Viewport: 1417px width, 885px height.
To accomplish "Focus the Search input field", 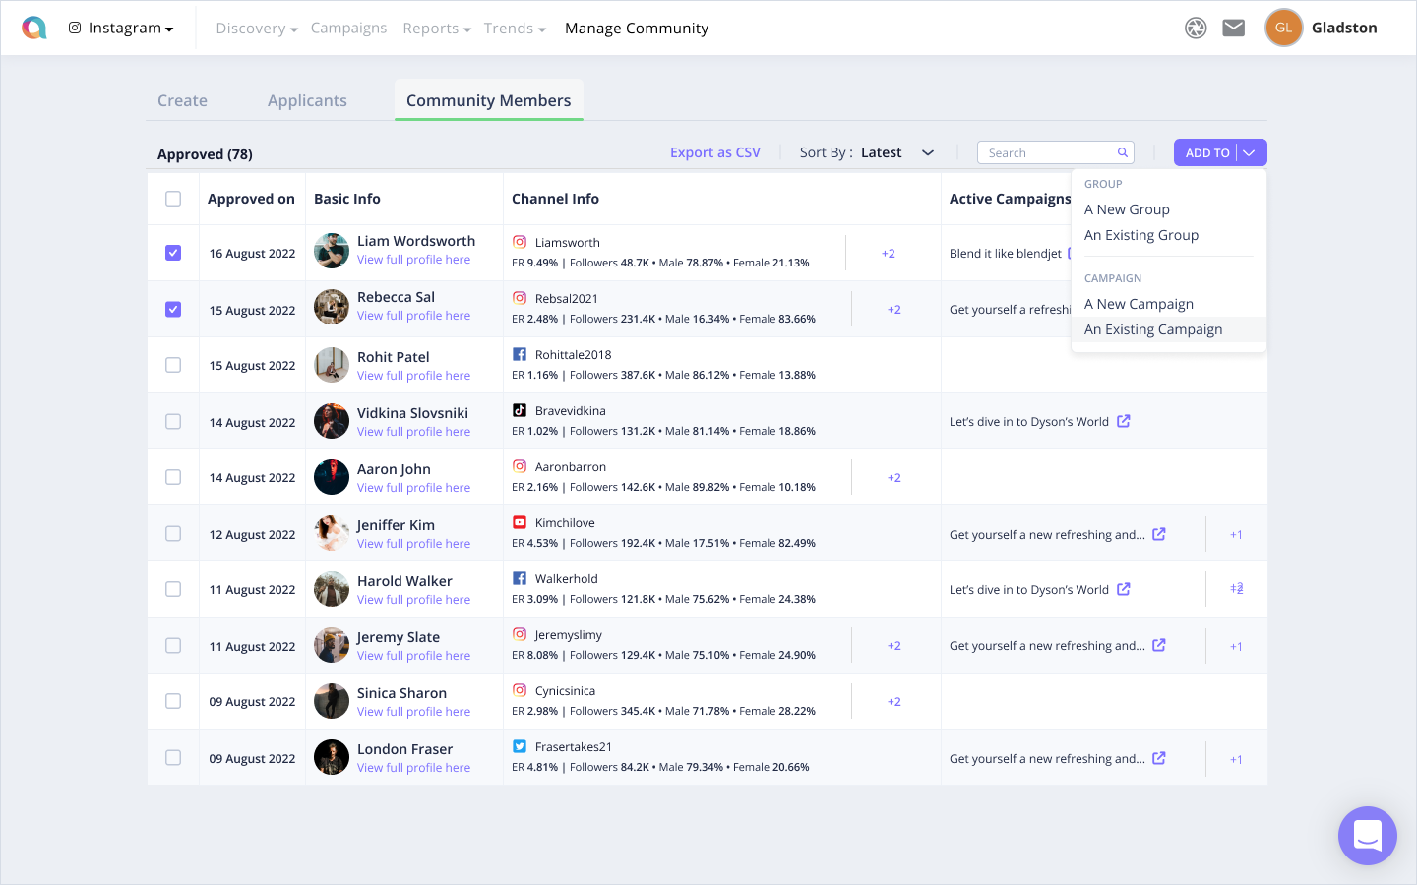I will tap(1048, 152).
